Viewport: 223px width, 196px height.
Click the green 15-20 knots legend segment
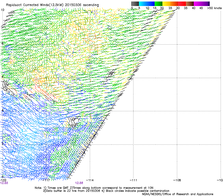159,4
